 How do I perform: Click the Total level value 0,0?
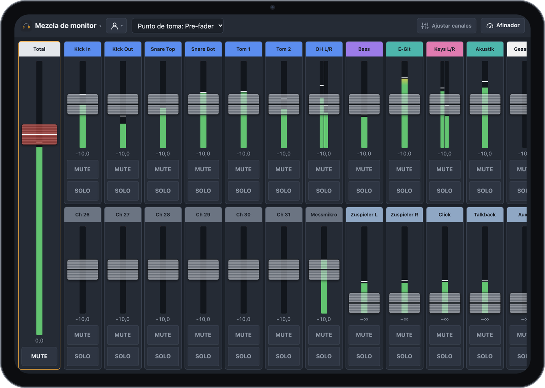tap(39, 340)
